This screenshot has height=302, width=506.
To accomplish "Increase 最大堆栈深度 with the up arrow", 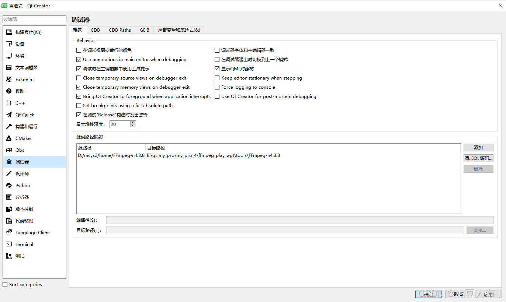I will (134, 122).
